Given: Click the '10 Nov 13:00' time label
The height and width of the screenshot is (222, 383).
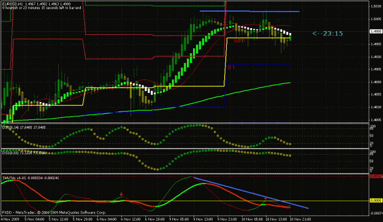Looking at the screenshot, I should 276,219.
